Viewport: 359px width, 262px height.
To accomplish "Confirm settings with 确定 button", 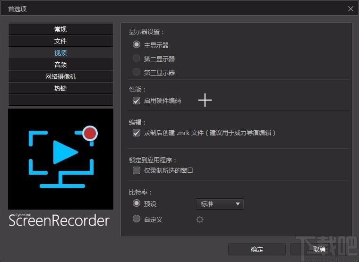I will point(256,249).
